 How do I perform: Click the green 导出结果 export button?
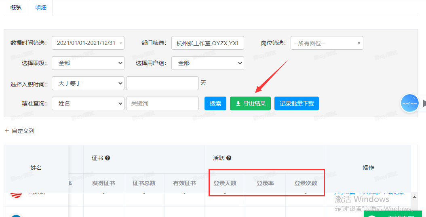point(250,103)
